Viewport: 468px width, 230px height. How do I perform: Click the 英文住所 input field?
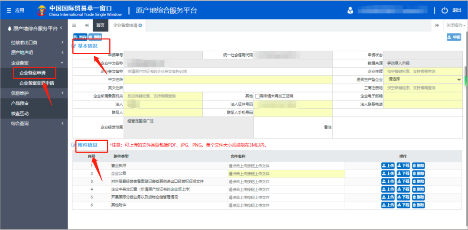pyautogui.click(x=228, y=88)
